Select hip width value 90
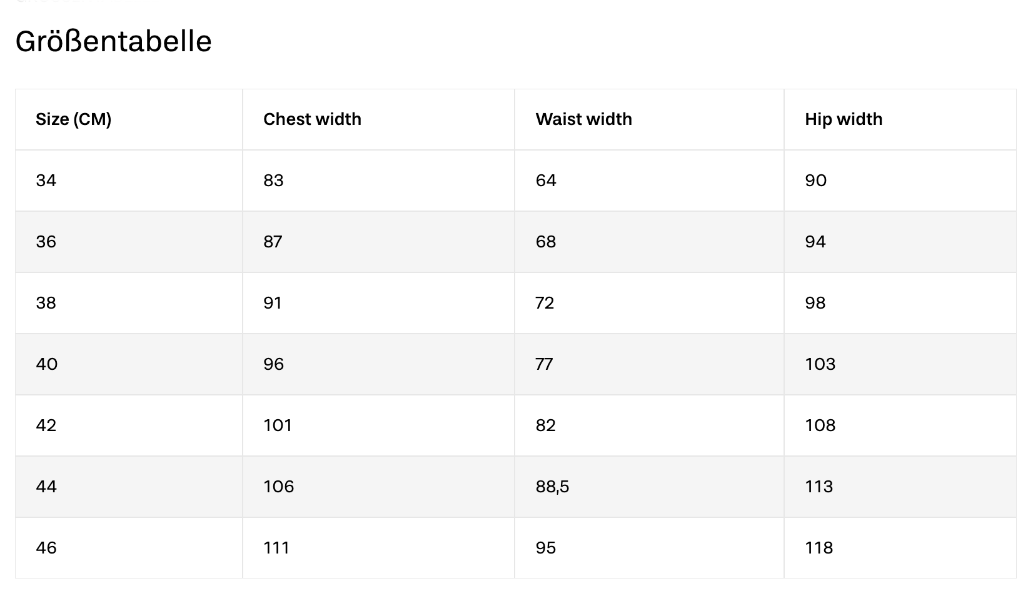 (815, 181)
